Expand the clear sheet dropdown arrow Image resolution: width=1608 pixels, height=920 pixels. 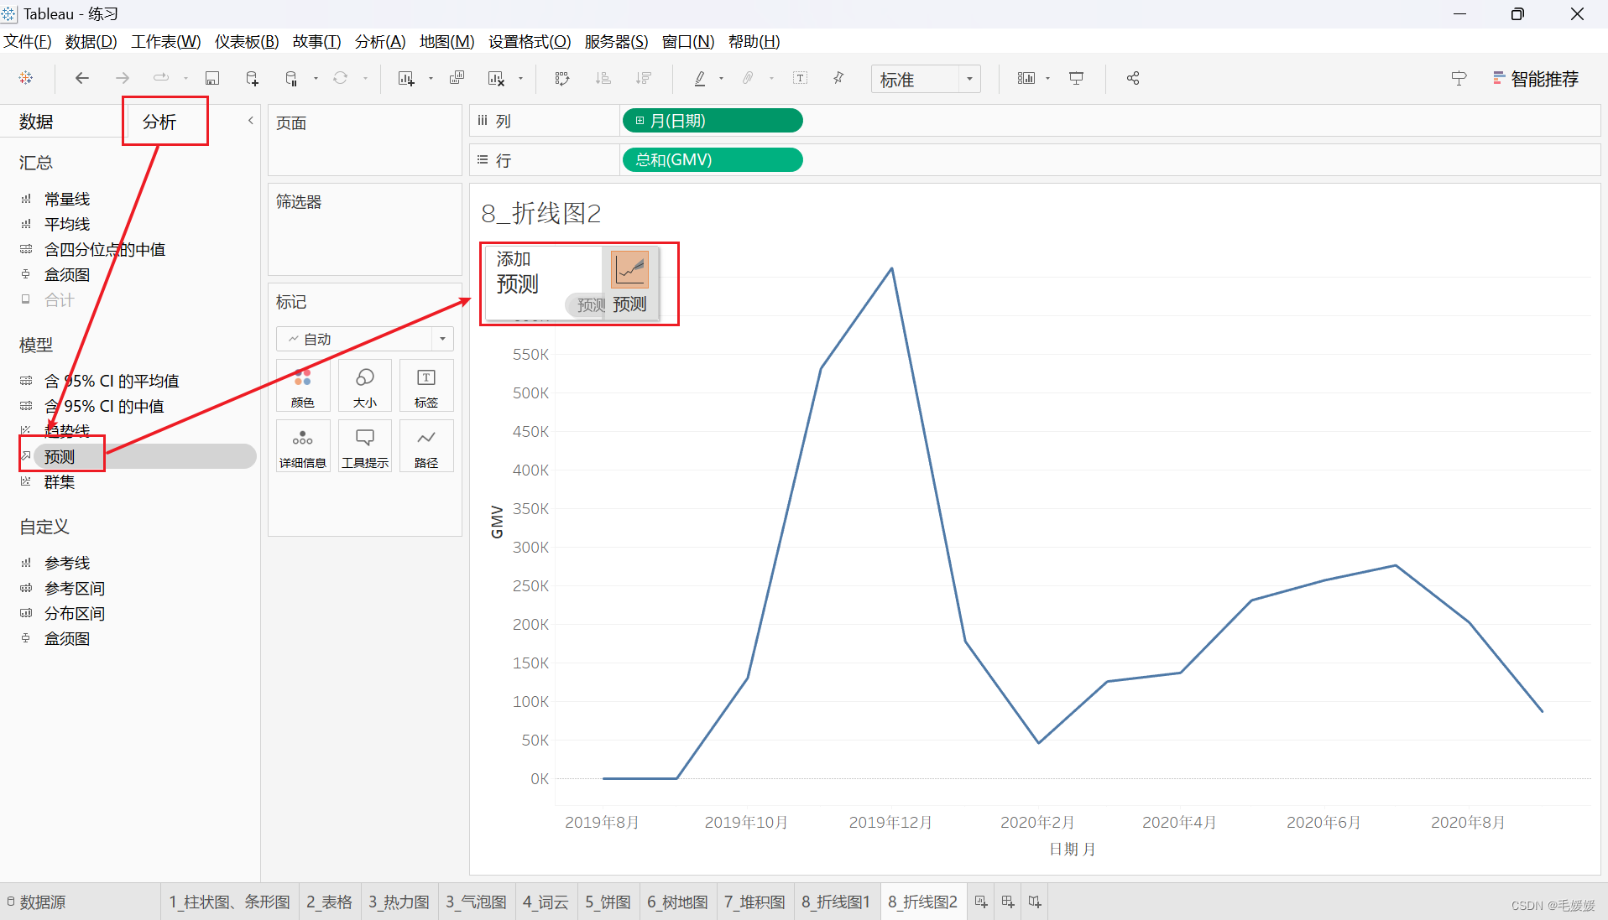tap(520, 79)
